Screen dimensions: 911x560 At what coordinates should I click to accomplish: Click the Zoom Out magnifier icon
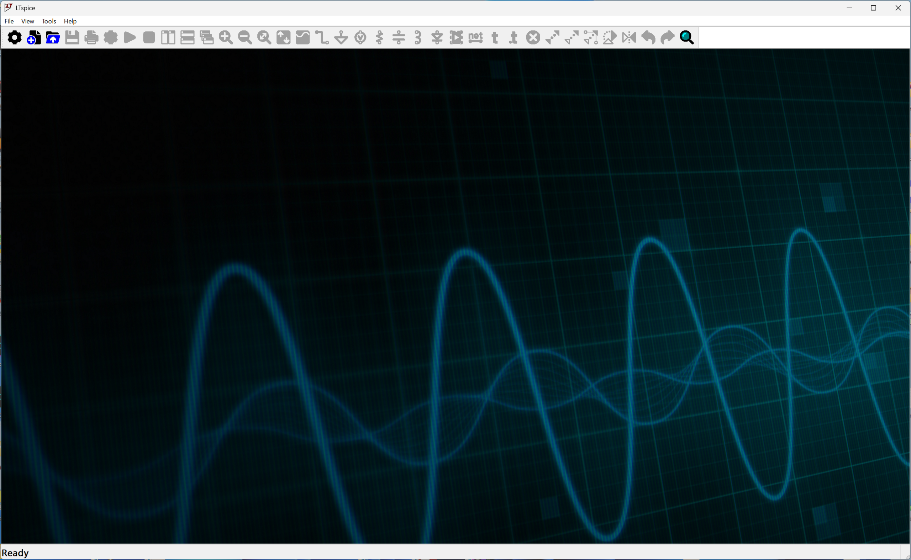click(245, 37)
